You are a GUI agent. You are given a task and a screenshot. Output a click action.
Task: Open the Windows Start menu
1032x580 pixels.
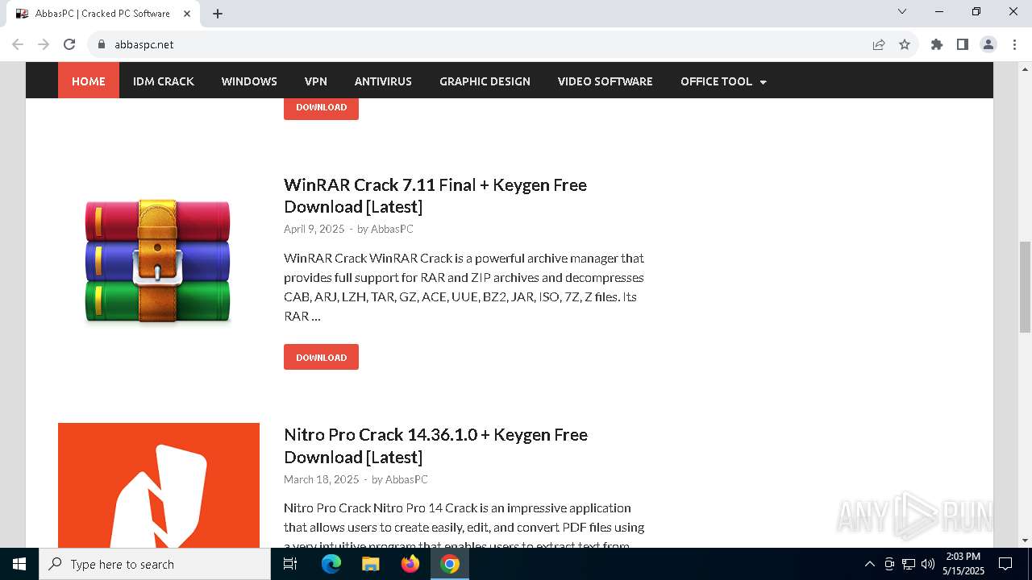(19, 564)
